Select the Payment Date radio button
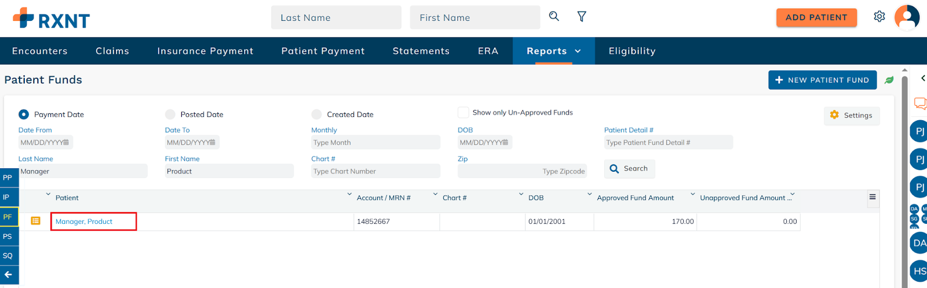927x288 pixels. 24,115
